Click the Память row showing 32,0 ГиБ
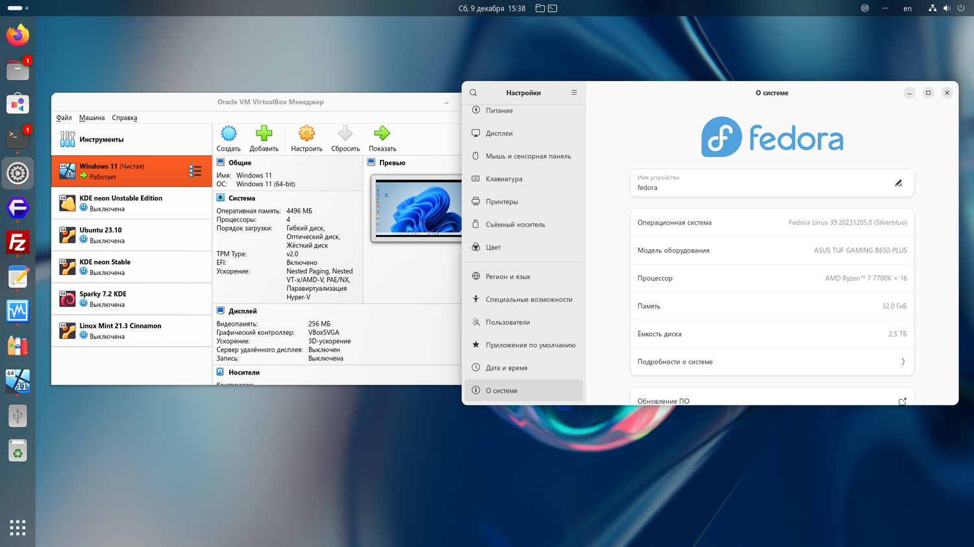Image resolution: width=974 pixels, height=547 pixels. (772, 306)
